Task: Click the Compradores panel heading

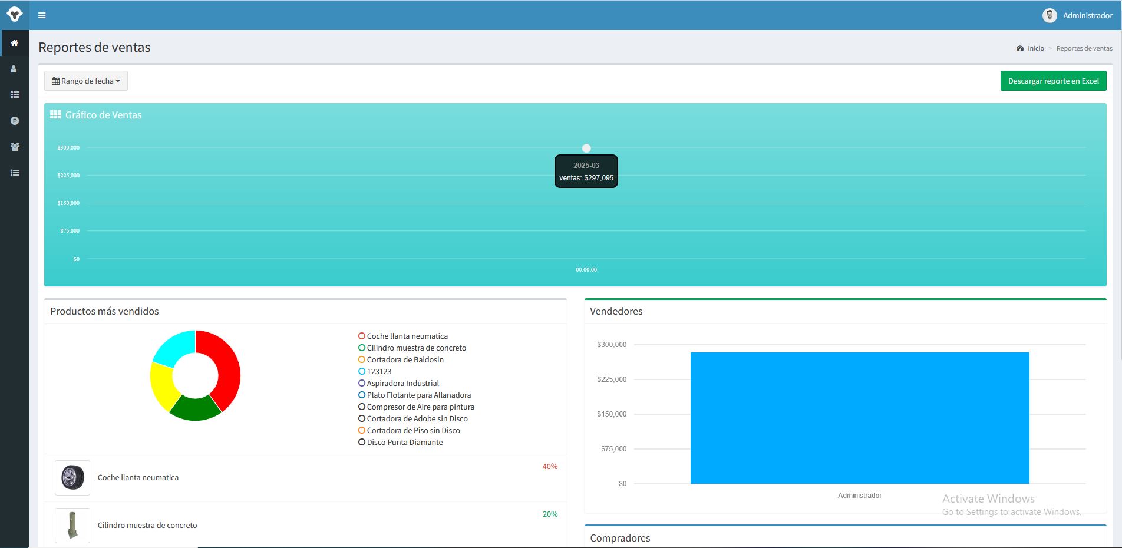Action: point(620,538)
